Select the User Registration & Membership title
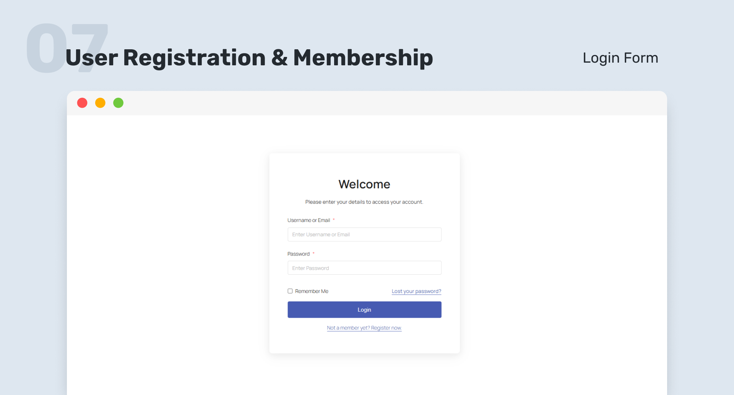734x395 pixels. pyautogui.click(x=249, y=58)
